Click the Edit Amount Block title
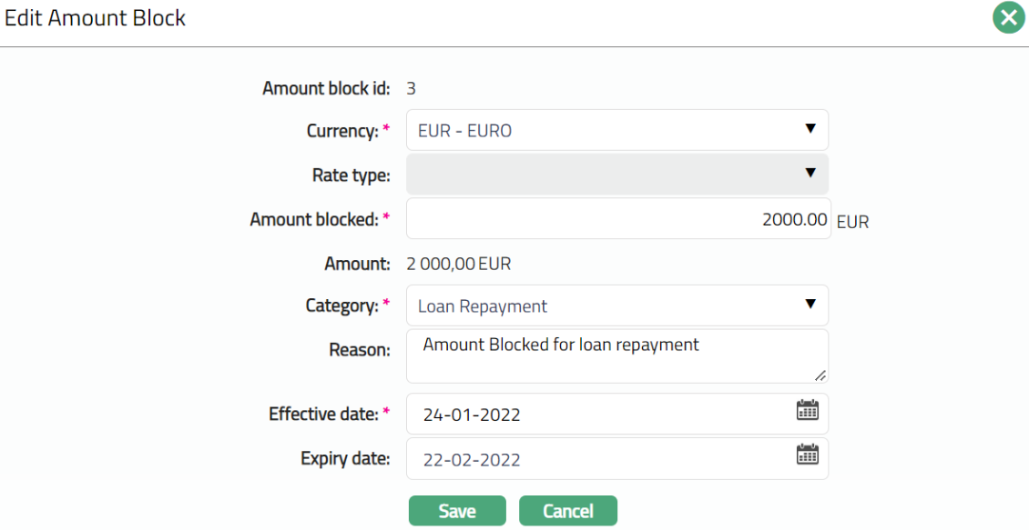 (x=95, y=18)
